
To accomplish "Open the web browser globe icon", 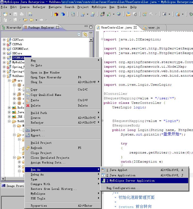I will click(x=119, y=14).
